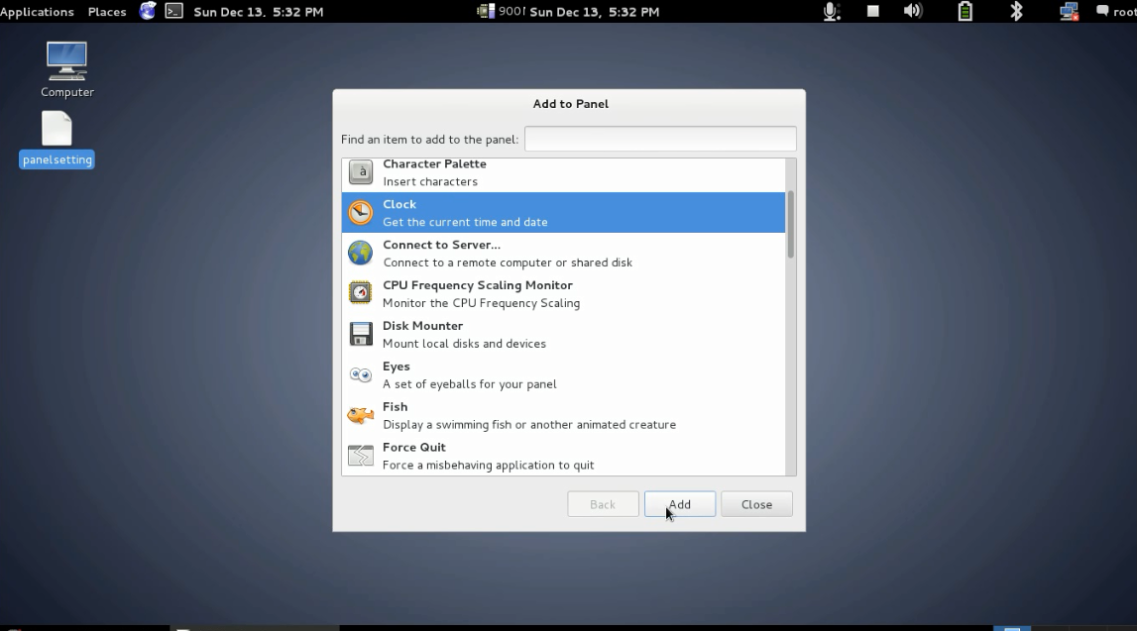Image resolution: width=1137 pixels, height=631 pixels.
Task: Click the Back button
Action: tap(603, 504)
